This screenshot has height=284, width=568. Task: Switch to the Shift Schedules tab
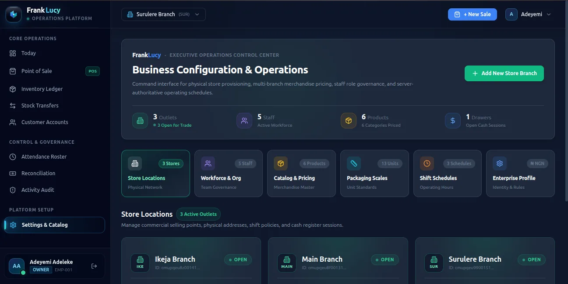coord(448,173)
